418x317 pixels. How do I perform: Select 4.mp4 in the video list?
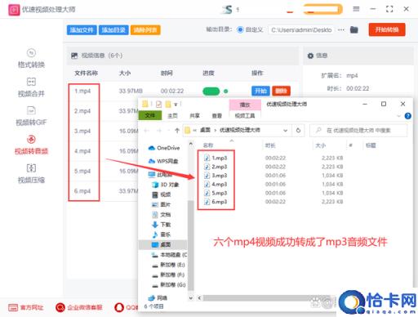click(x=82, y=151)
